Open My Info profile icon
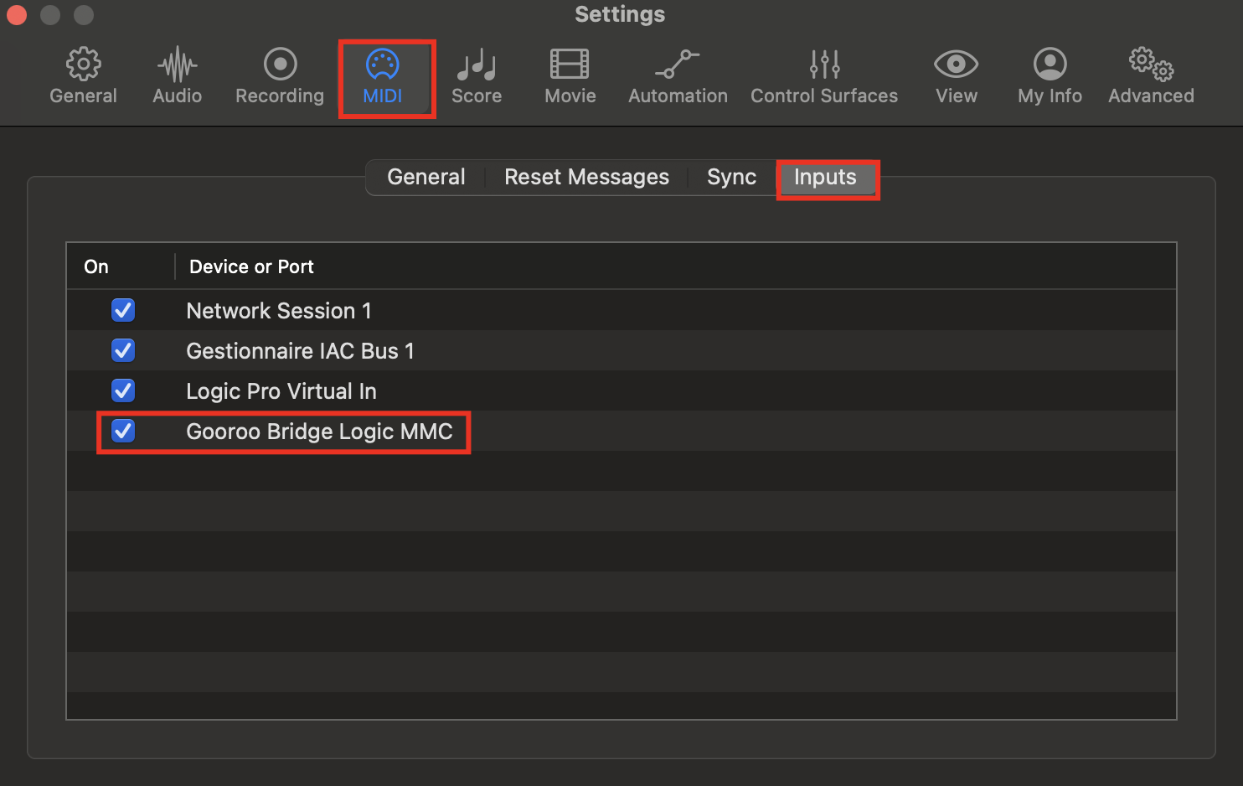Viewport: 1243px width, 786px height. (x=1050, y=64)
